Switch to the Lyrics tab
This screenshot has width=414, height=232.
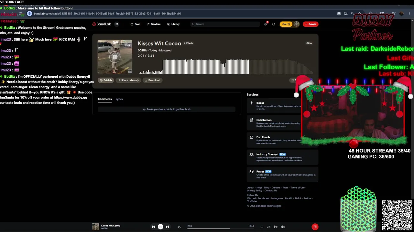119,99
